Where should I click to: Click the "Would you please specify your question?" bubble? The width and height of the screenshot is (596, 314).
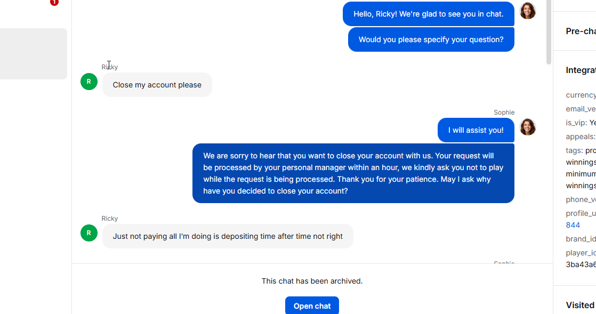tap(431, 39)
